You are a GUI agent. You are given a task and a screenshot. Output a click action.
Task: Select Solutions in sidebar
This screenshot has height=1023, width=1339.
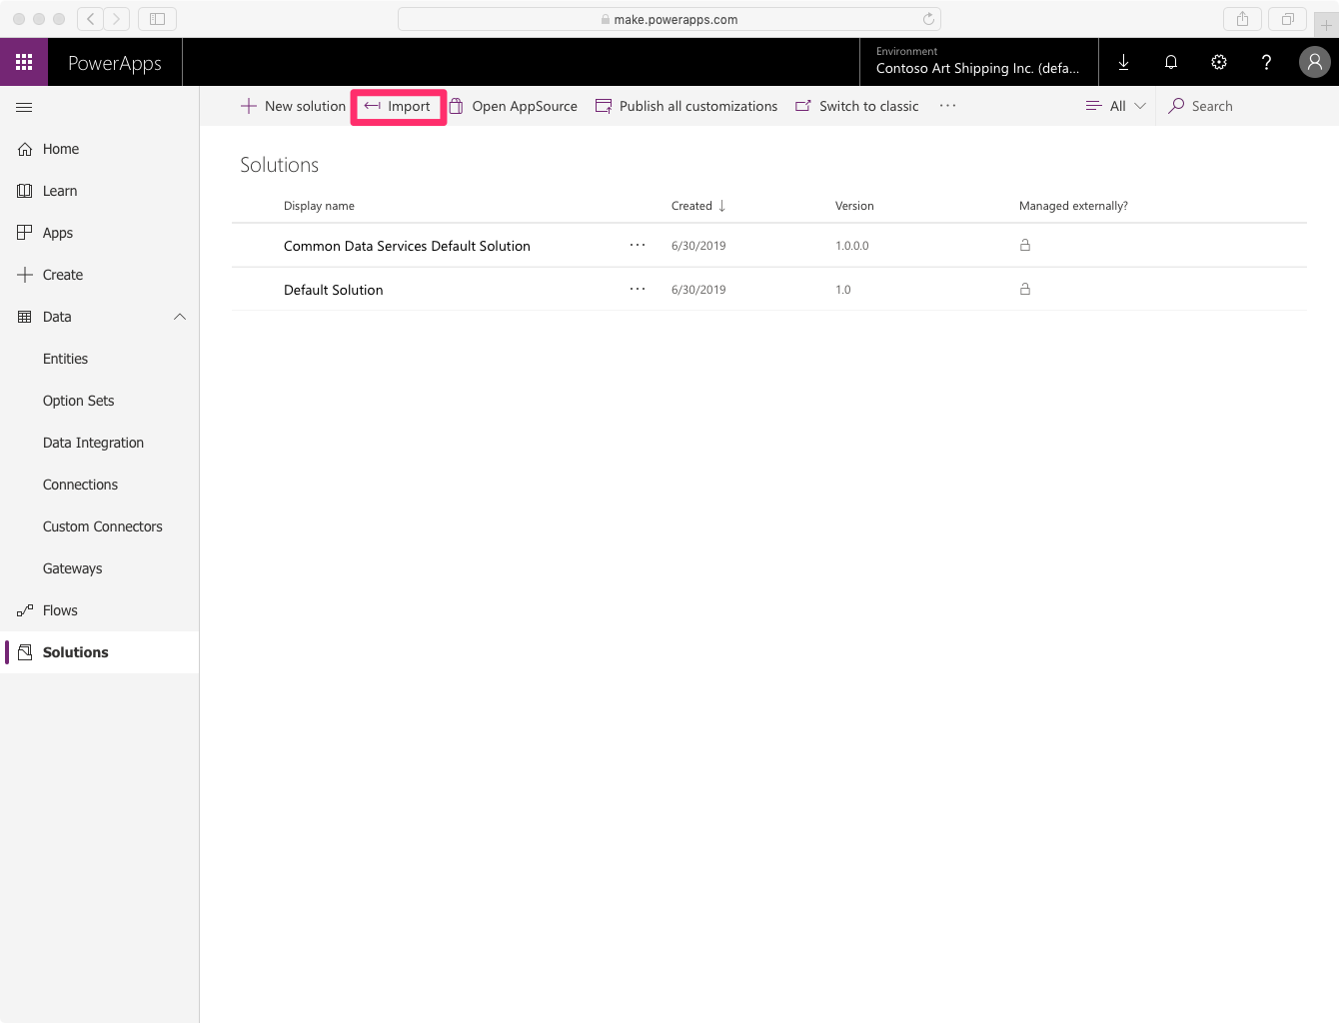coord(100,652)
